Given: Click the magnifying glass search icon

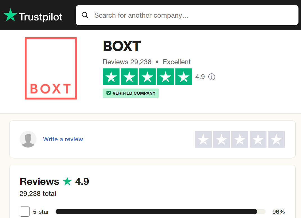Looking at the screenshot, I should click(85, 15).
